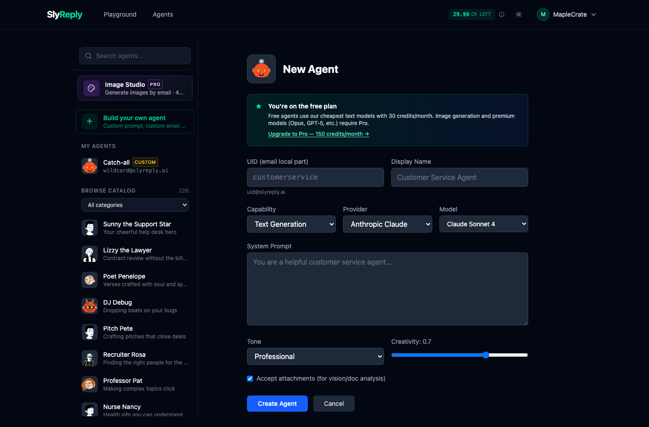Click the PRO badge on Image Studio
649x427 pixels.
click(155, 84)
